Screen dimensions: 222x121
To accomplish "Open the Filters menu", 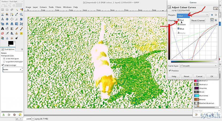I will click(58, 7).
